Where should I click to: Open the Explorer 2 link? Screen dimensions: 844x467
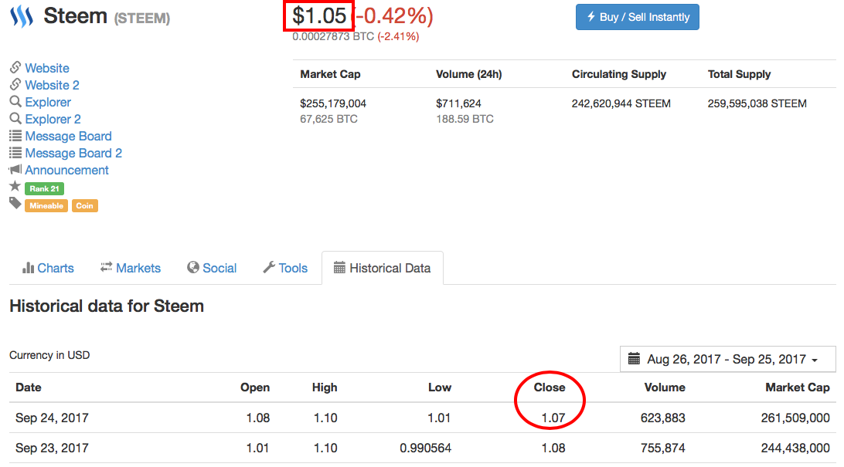click(x=53, y=119)
